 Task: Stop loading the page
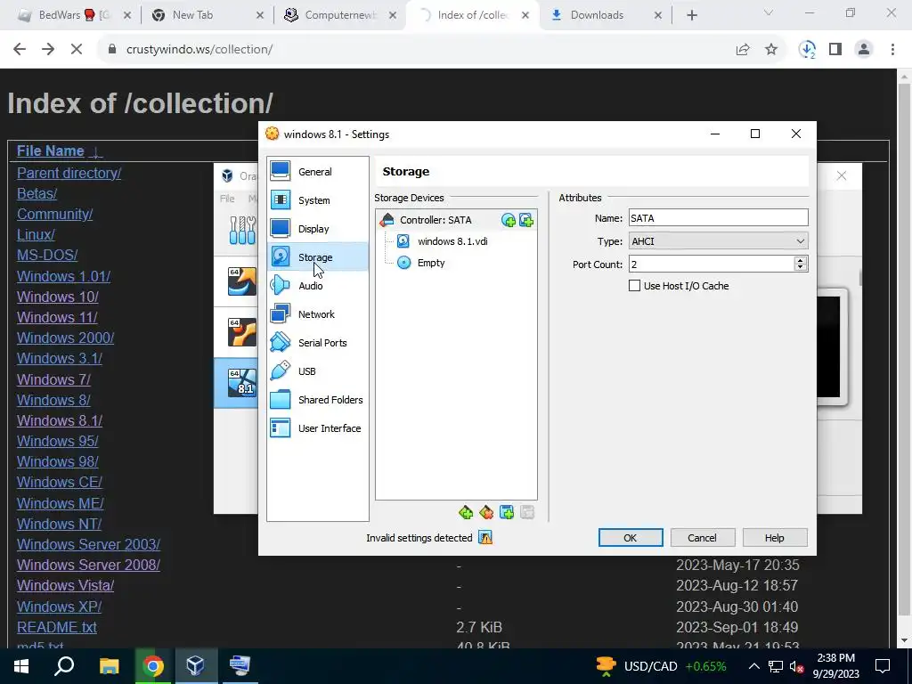(x=77, y=50)
